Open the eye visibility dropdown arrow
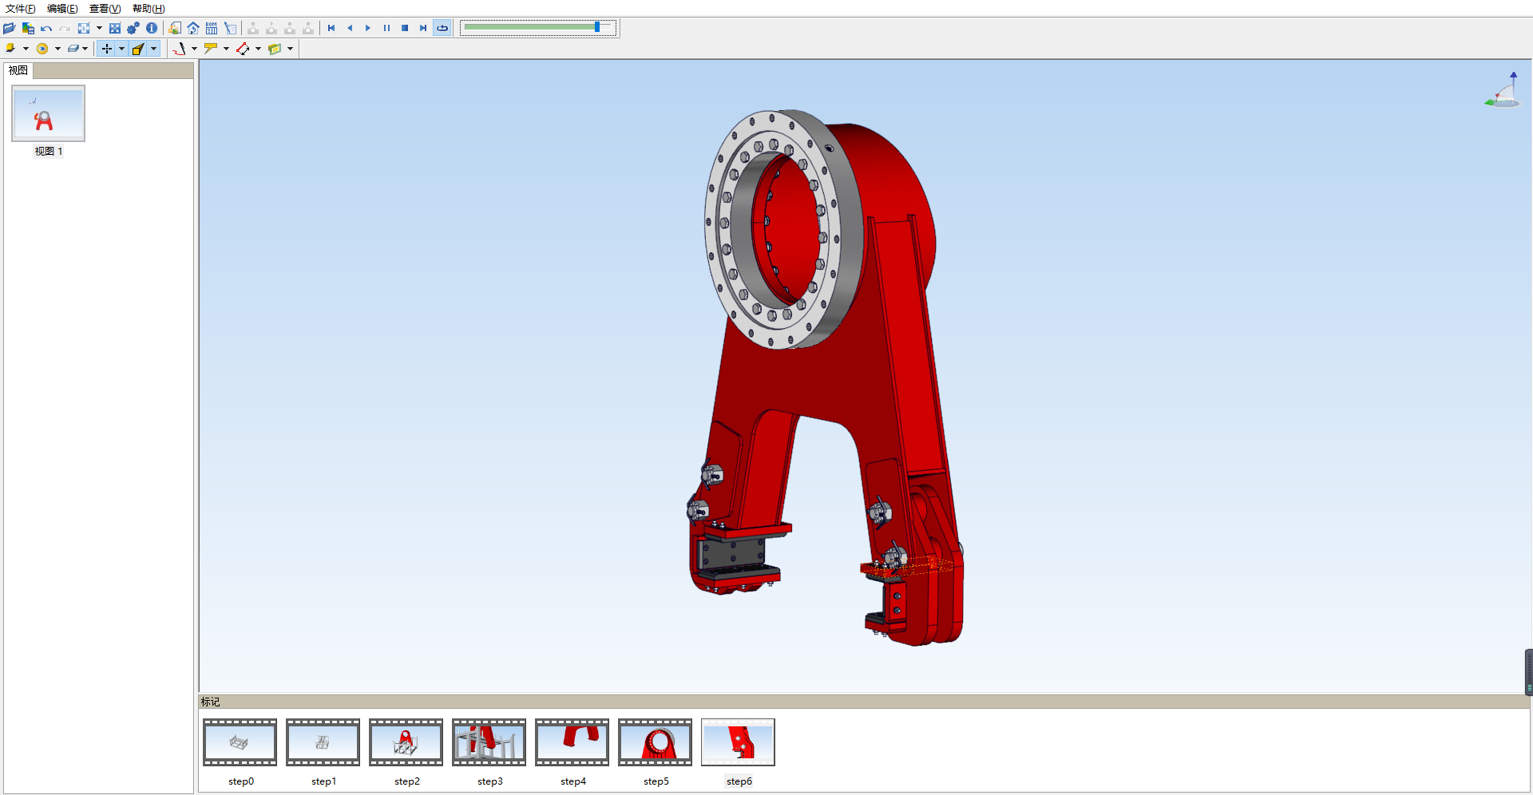Screen dimensions: 1533x795 tap(57, 49)
